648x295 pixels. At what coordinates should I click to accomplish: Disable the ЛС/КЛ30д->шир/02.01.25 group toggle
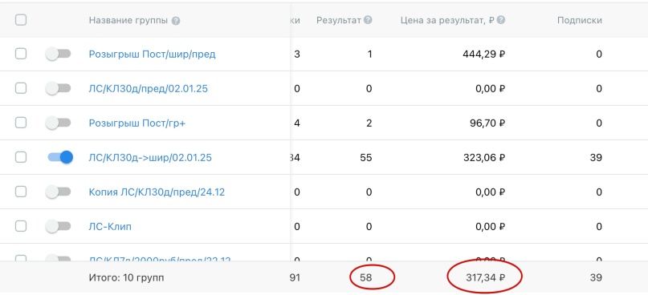[60, 157]
